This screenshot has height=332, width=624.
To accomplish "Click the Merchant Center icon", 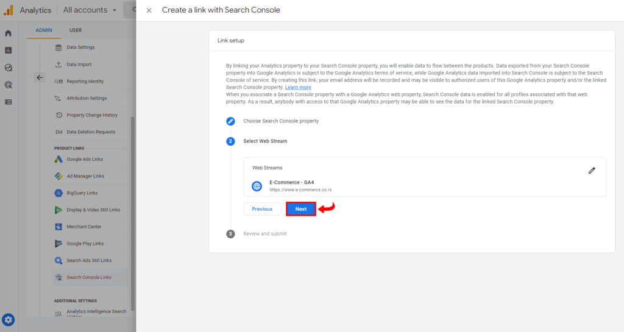I will [x=58, y=227].
